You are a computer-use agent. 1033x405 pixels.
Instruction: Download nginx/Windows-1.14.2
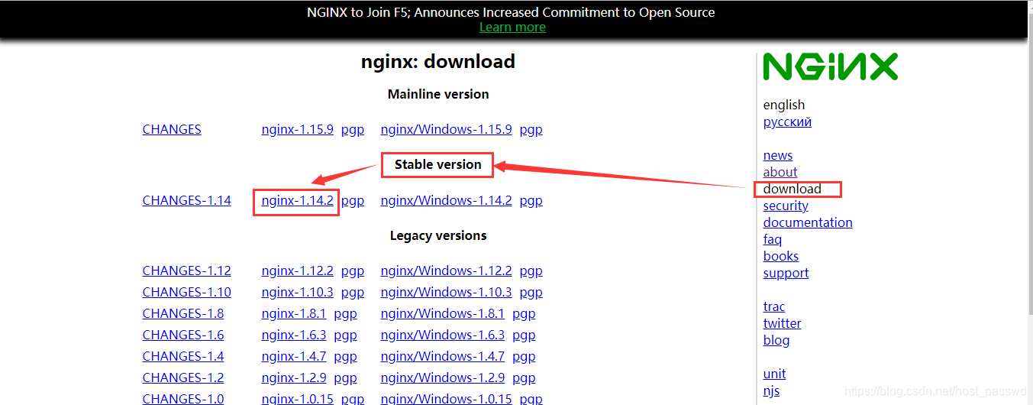pos(446,200)
